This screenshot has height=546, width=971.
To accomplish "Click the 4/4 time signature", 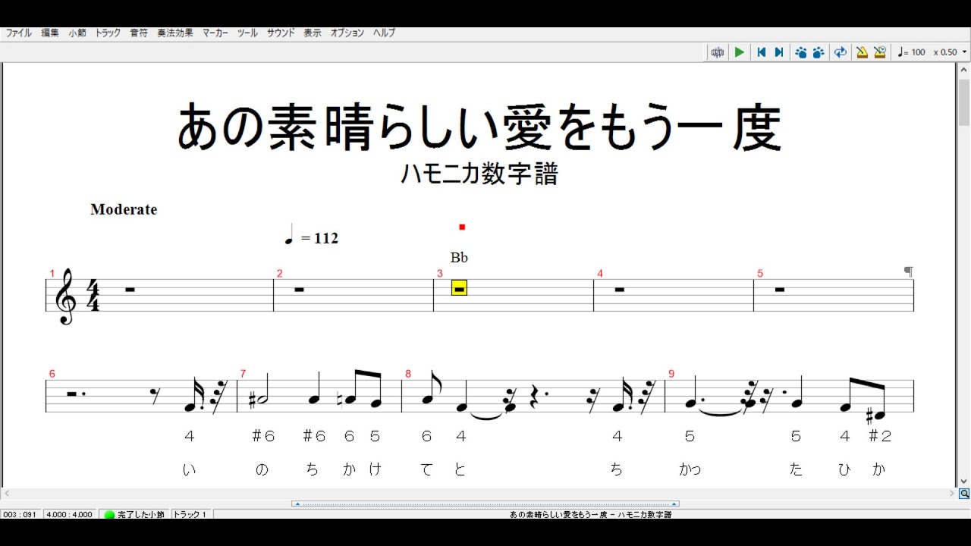I will click(94, 296).
